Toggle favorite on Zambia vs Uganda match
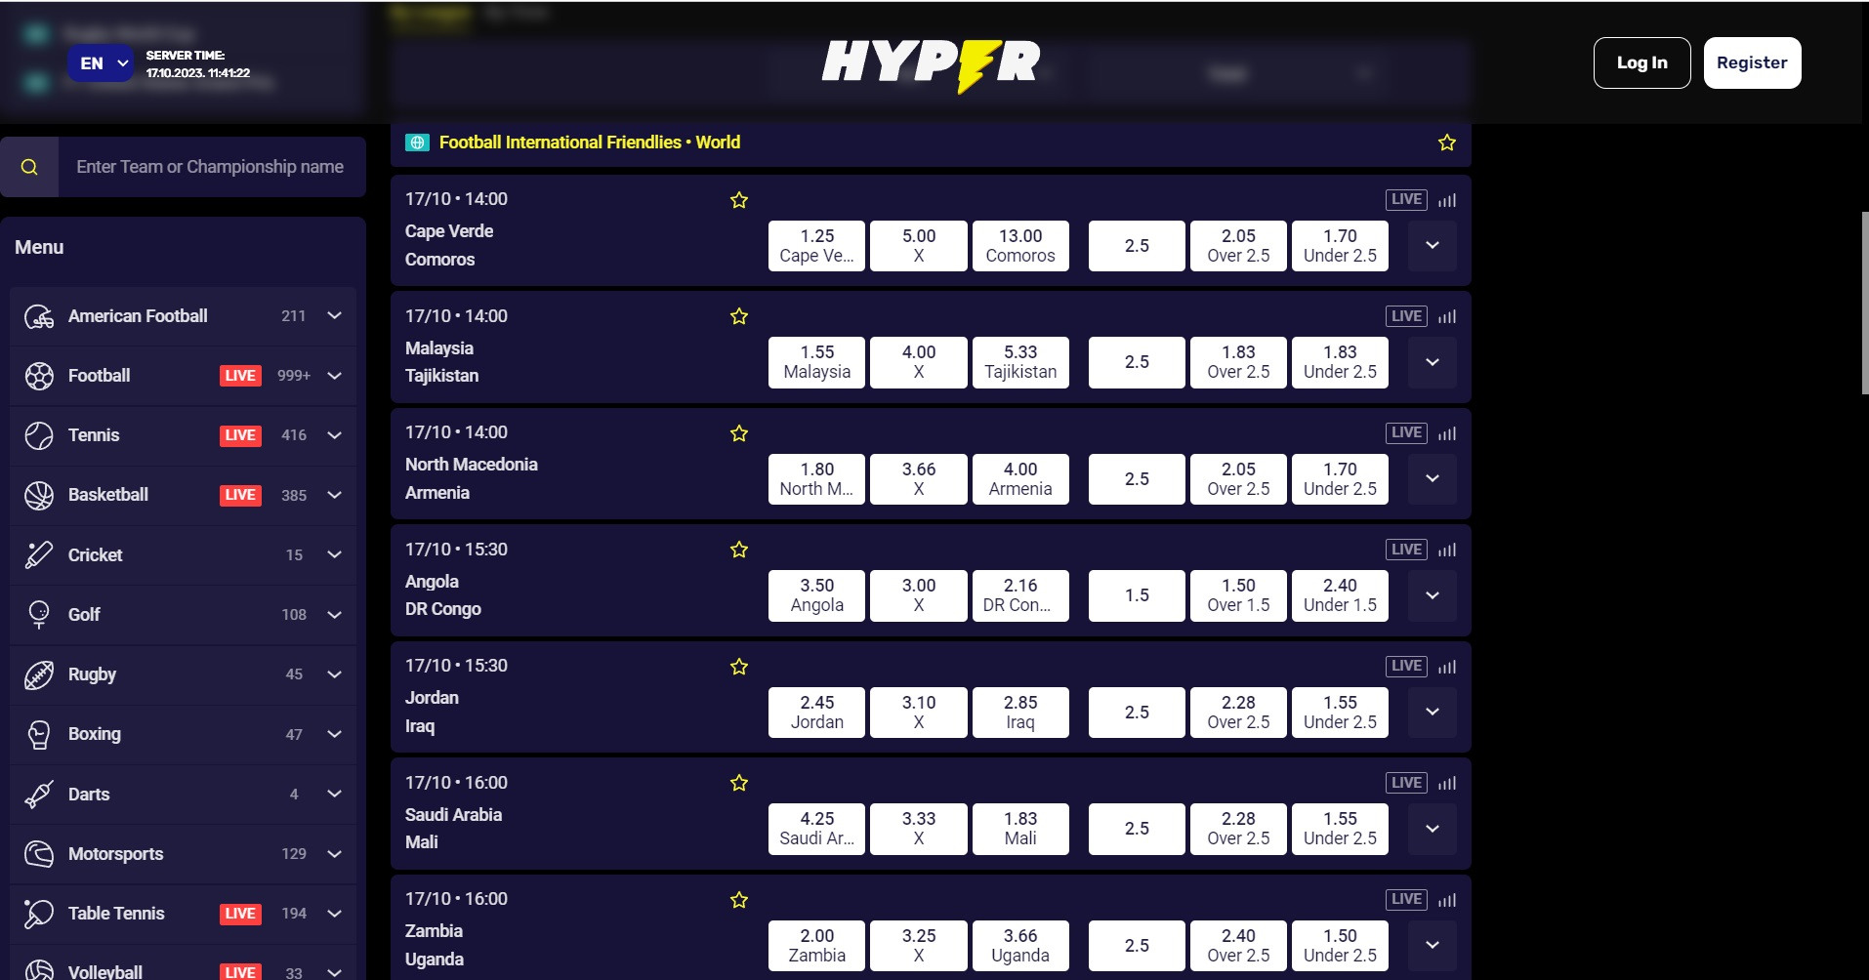This screenshot has height=980, width=1869. 739,899
